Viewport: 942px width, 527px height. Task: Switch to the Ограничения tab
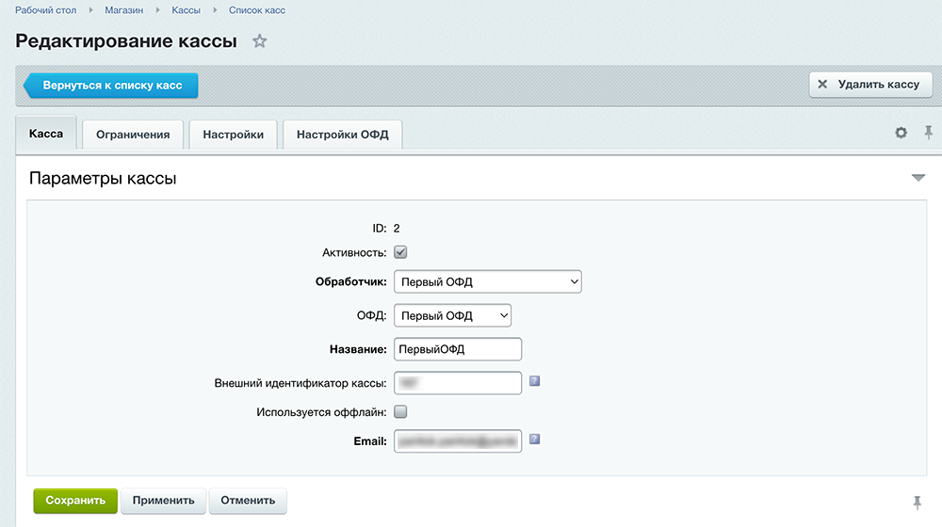[x=133, y=135]
